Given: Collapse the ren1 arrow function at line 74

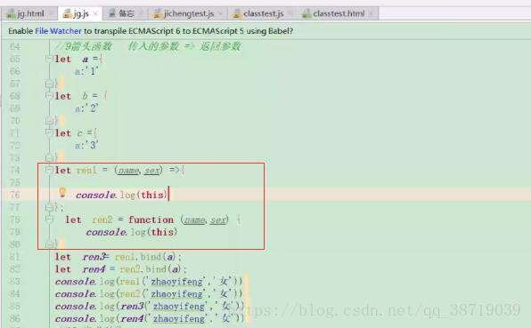Looking at the screenshot, I should pyautogui.click(x=49, y=170).
